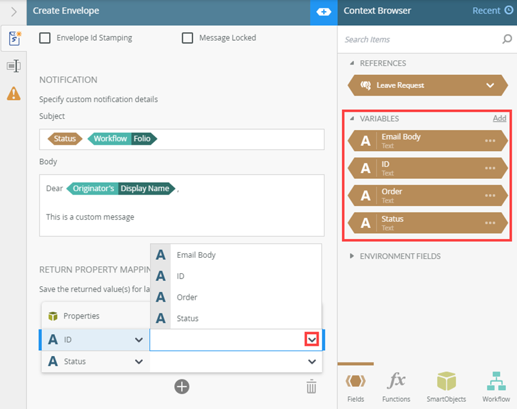Open ID variable options ellipsis
The height and width of the screenshot is (409, 517).
point(490,168)
